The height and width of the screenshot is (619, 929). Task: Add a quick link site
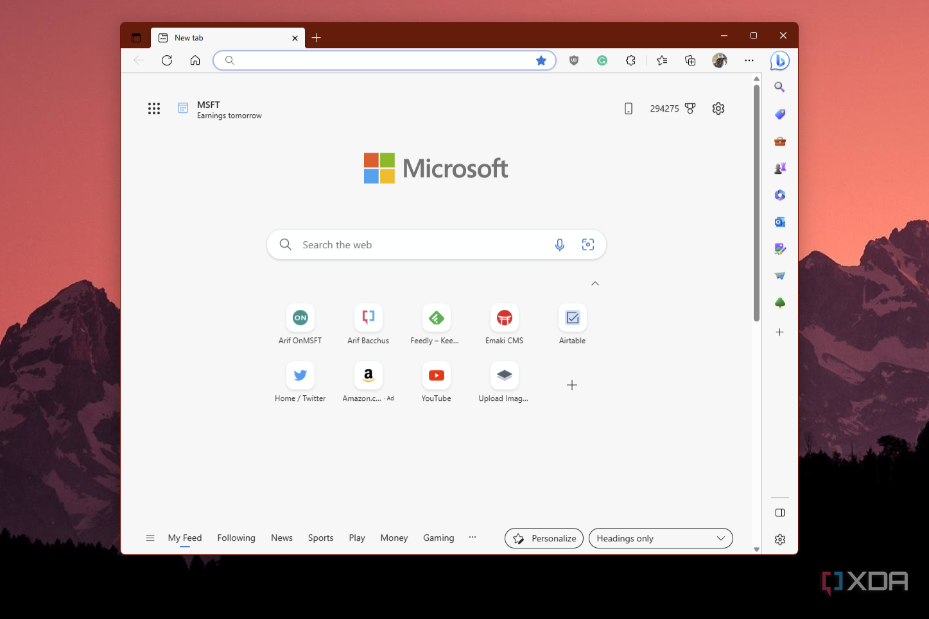pos(572,385)
